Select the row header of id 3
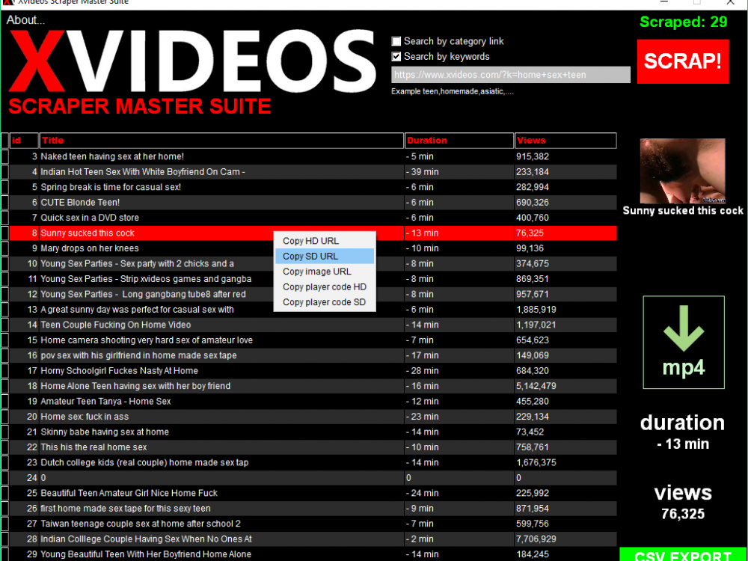This screenshot has width=748, height=561. 4,156
